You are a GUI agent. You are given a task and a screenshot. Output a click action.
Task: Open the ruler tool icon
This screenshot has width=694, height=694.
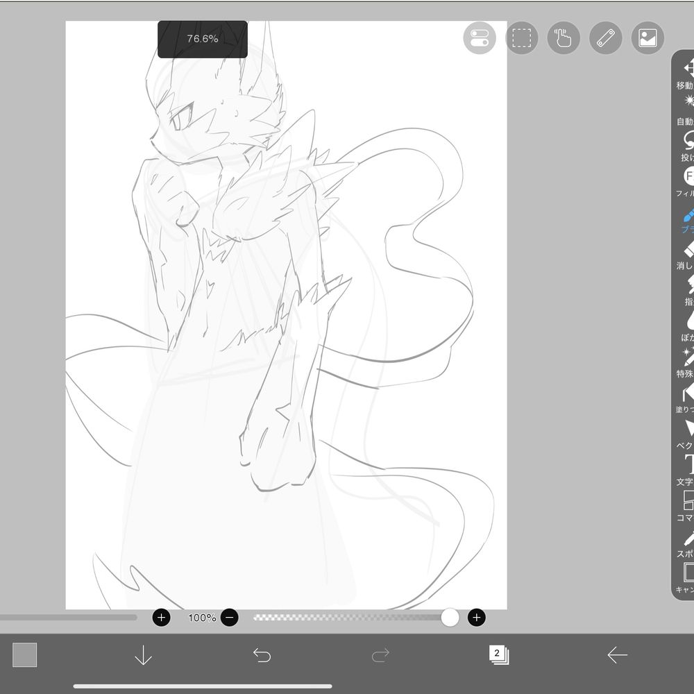(x=605, y=38)
